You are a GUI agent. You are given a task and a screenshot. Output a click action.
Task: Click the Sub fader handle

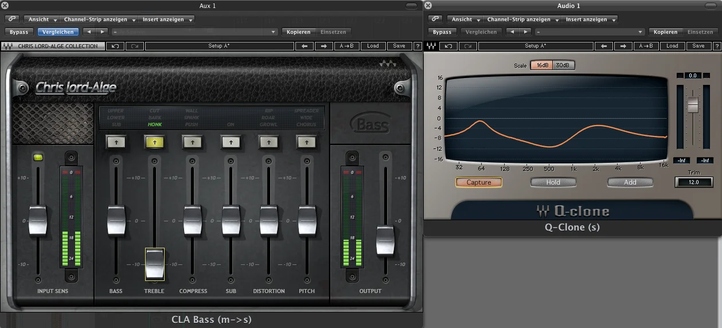coord(231,220)
